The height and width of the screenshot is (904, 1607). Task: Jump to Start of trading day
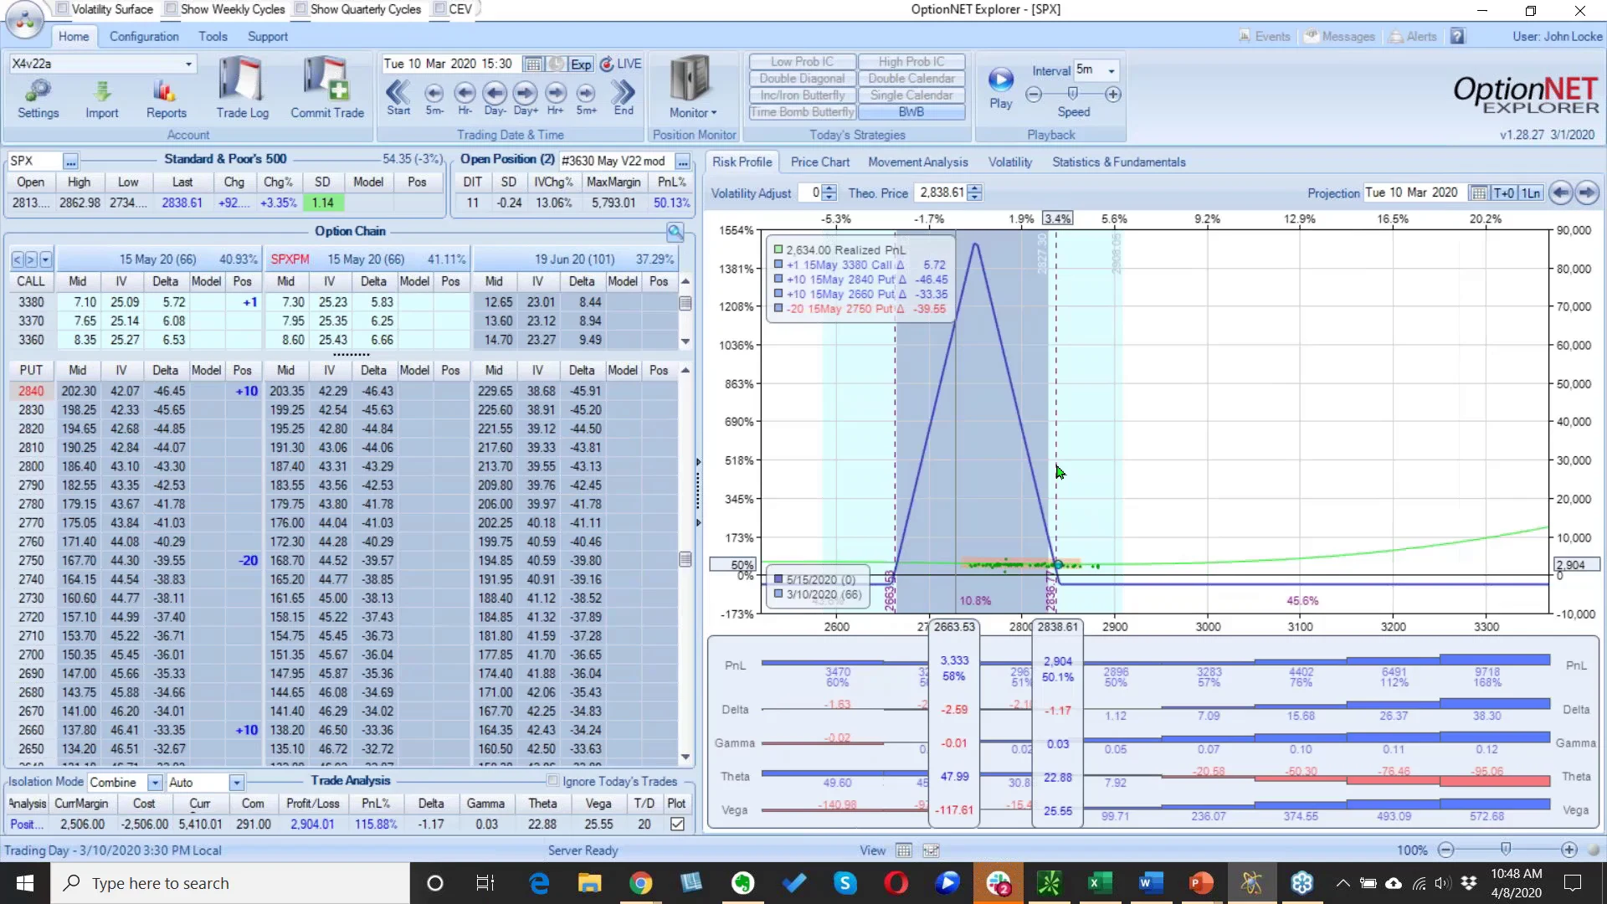[x=398, y=97]
